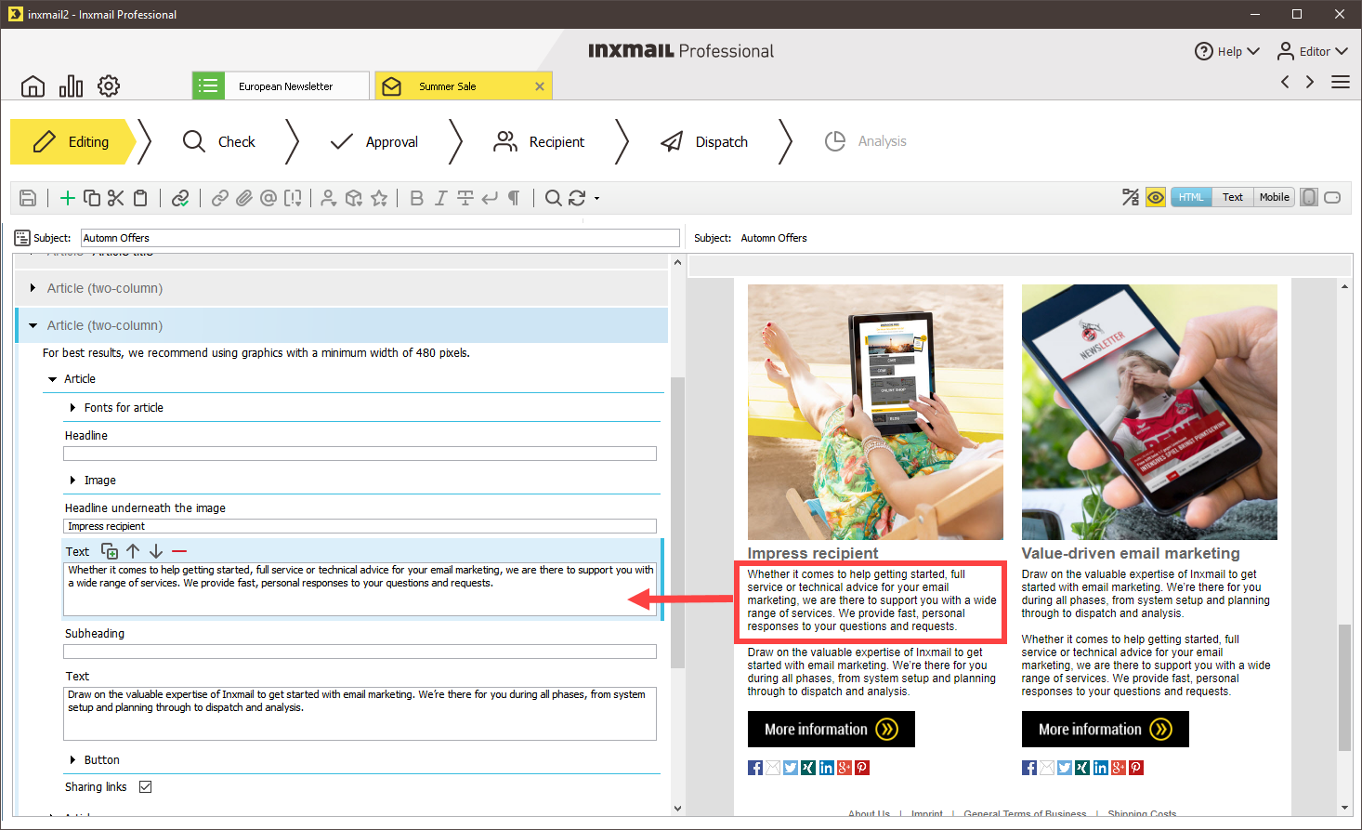Image resolution: width=1362 pixels, height=830 pixels.
Task: Go to the previous tab with left chevron
Action: [x=1285, y=82]
